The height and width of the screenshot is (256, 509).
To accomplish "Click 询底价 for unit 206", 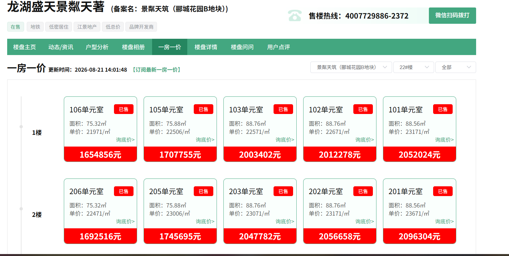I will pyautogui.click(x=125, y=221).
